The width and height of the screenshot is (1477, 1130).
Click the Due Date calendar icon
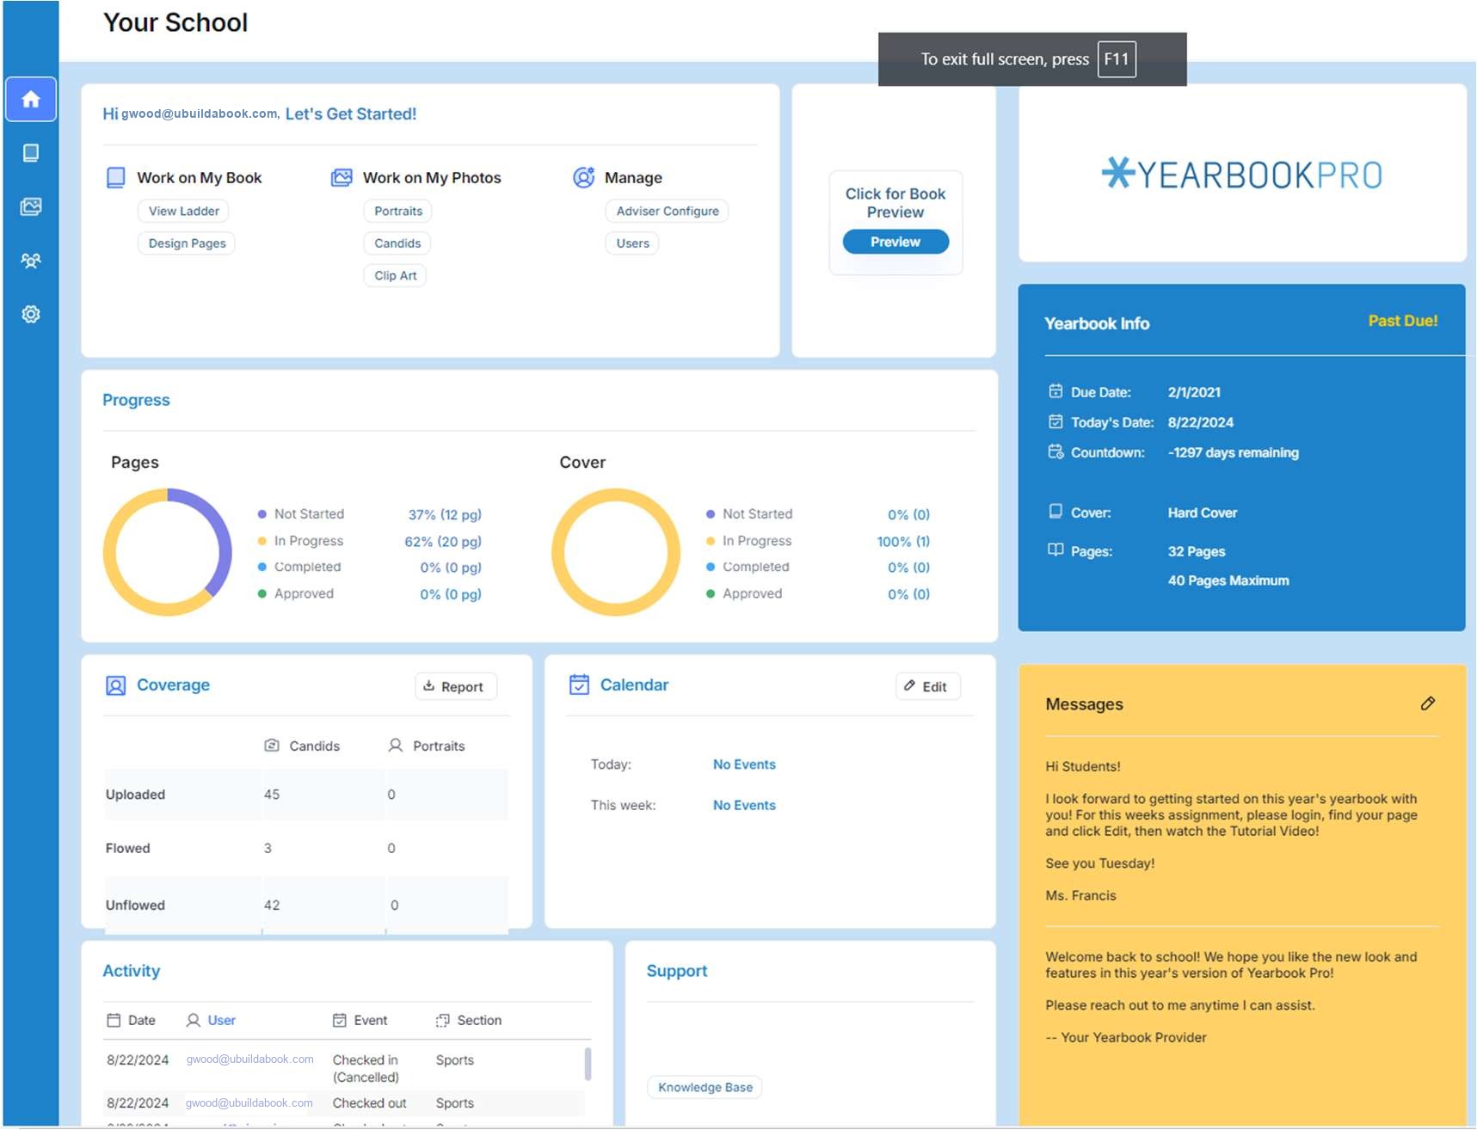pos(1055,391)
